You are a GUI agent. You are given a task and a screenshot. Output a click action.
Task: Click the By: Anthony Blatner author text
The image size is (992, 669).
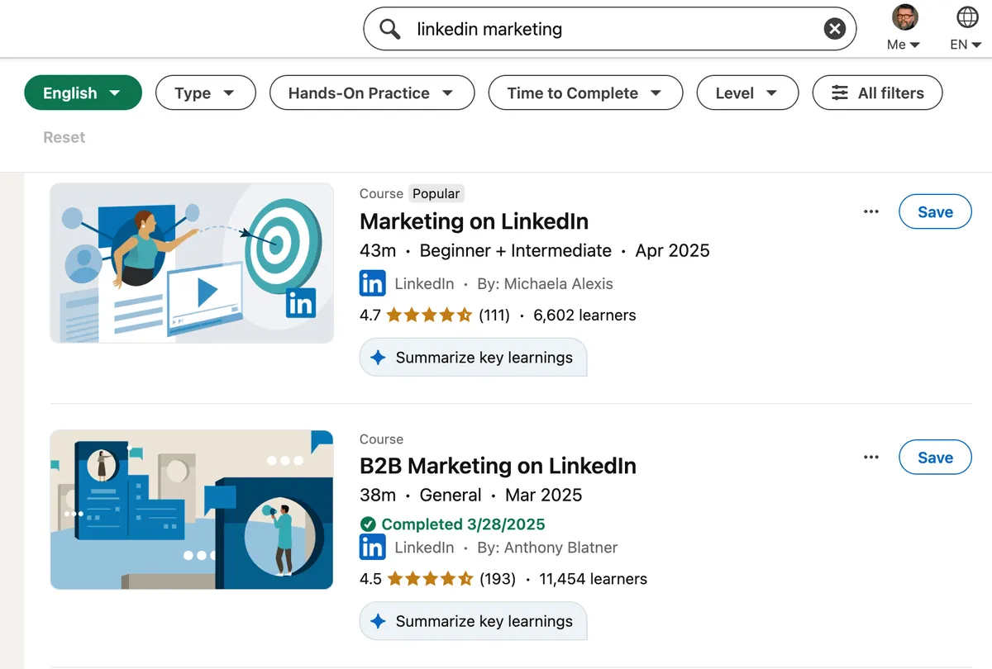pos(547,547)
